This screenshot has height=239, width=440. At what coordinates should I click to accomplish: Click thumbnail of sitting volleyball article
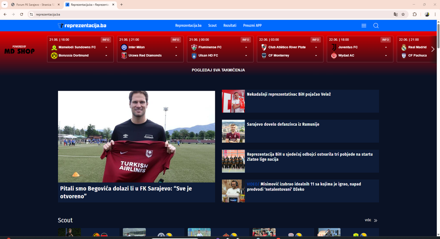[x=233, y=161]
